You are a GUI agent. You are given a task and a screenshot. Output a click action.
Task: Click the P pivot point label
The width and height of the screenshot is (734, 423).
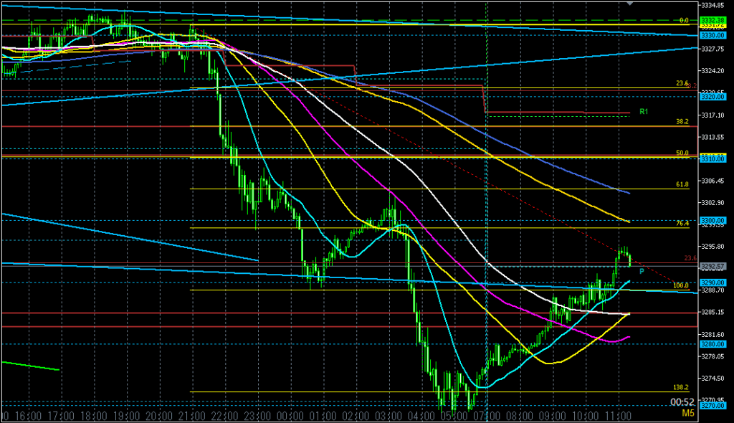pyautogui.click(x=642, y=272)
